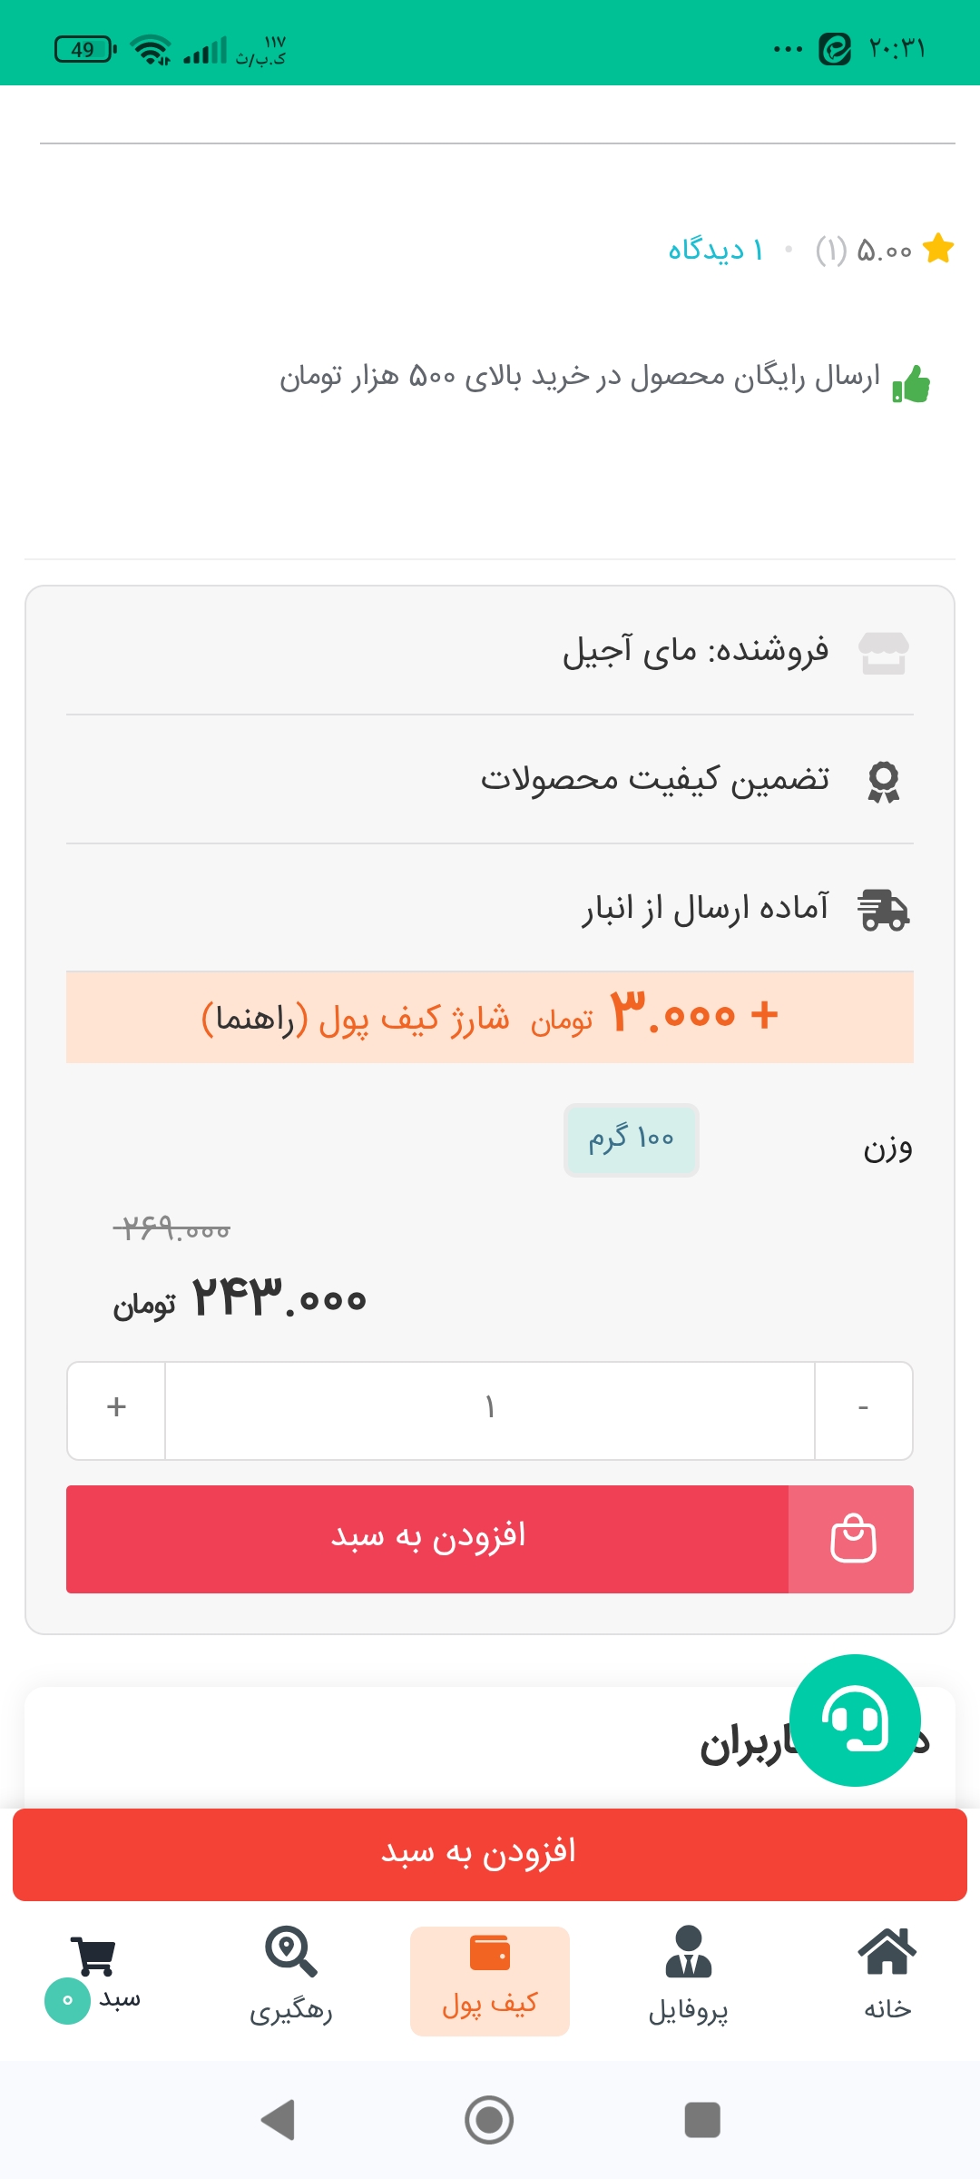Tap the delivery truck icon
This screenshot has height=2179, width=980.
[884, 910]
